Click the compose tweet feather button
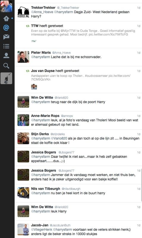 (x=6, y=78)
